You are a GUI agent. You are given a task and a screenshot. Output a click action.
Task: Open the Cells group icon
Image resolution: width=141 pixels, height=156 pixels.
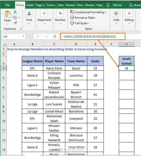pyautogui.click(x=116, y=13)
